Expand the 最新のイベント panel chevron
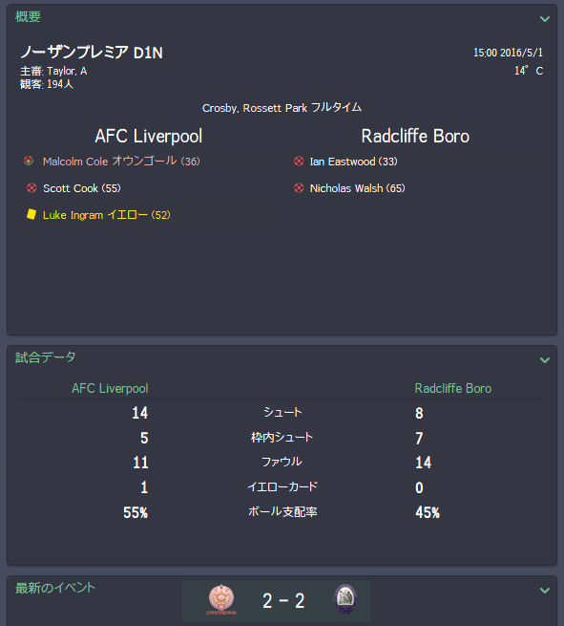The width and height of the screenshot is (564, 626). [545, 590]
